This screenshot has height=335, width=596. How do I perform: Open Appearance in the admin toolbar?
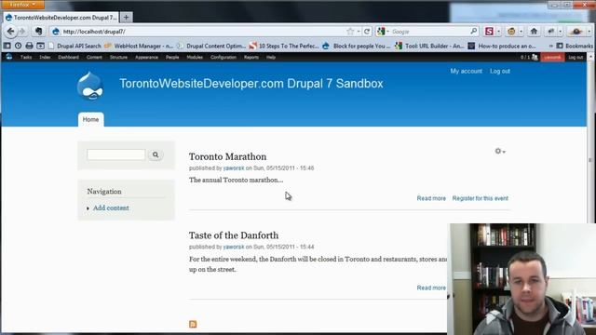pos(146,58)
